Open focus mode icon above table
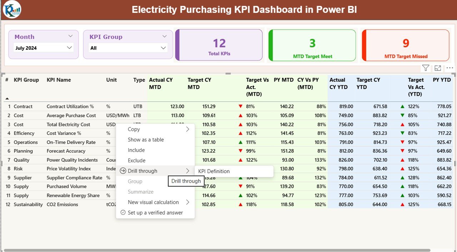Image resolution: width=457 pixels, height=252 pixels. pyautogui.click(x=438, y=68)
